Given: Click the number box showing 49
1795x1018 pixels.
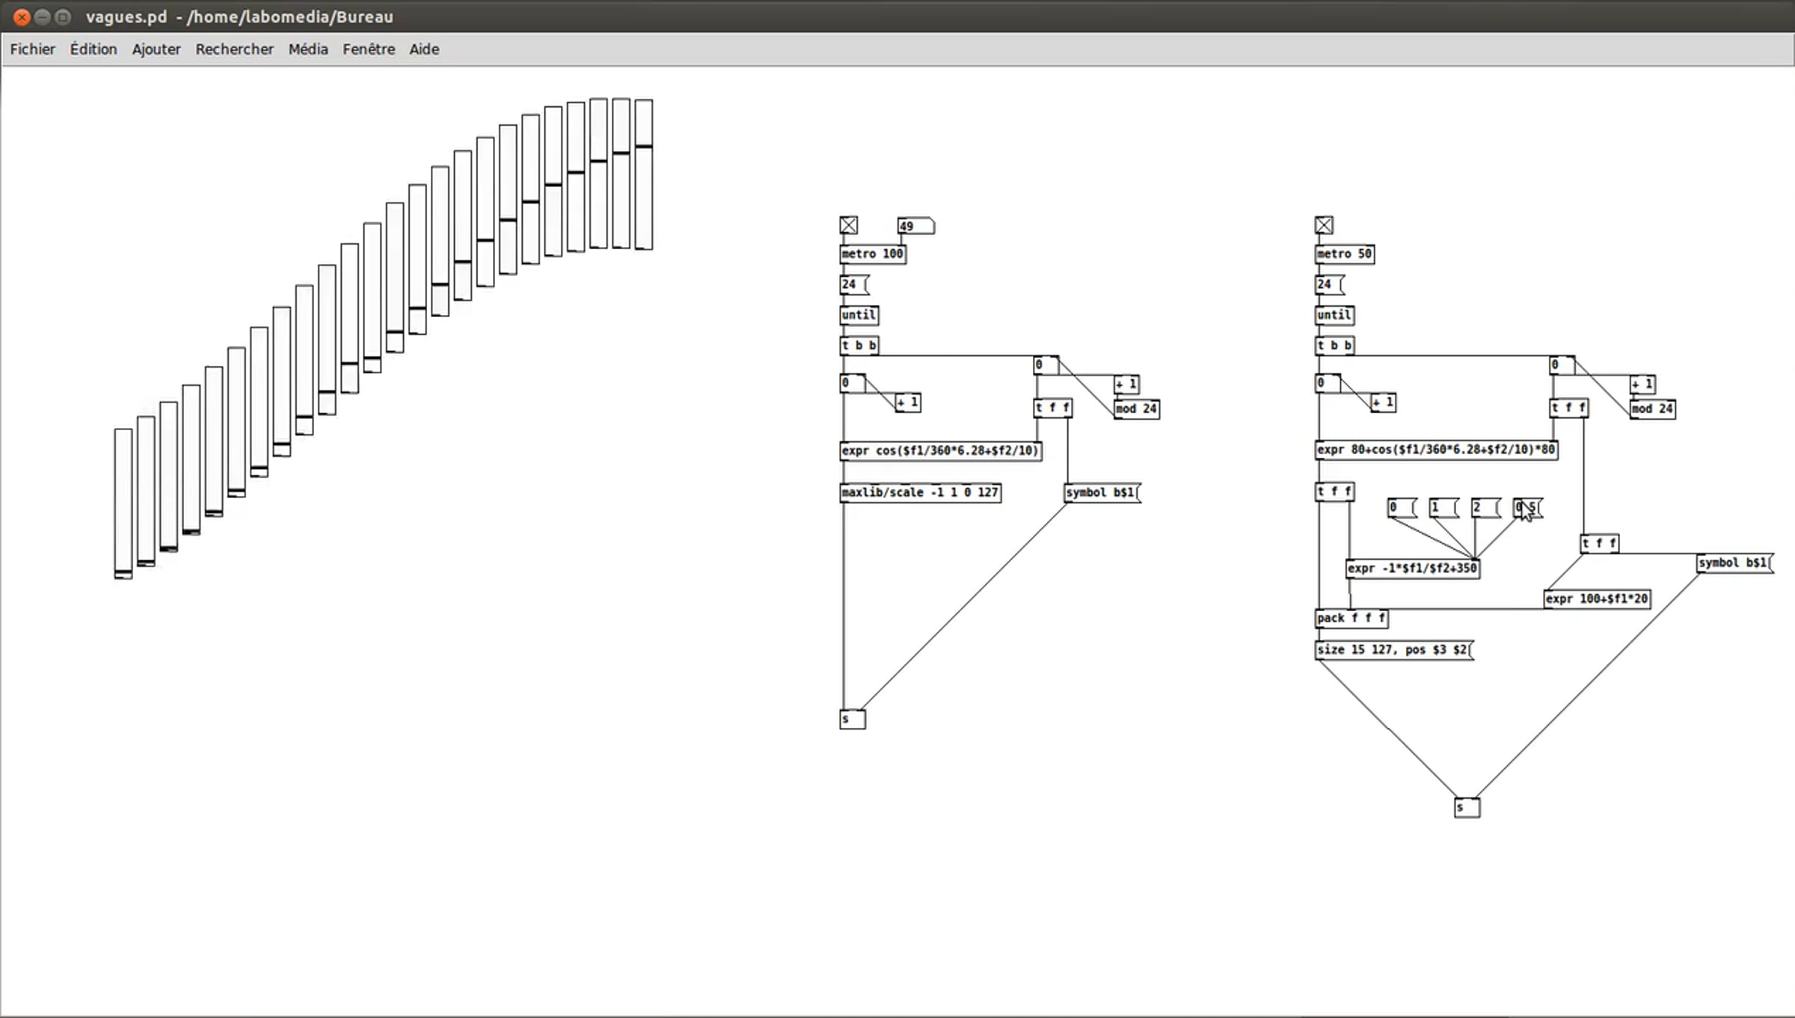Looking at the screenshot, I should [916, 226].
